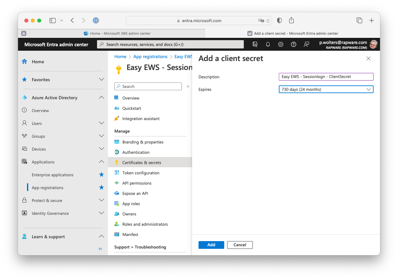Go forward with the Safari forward arrow
The width and height of the screenshot is (398, 279).
click(x=84, y=21)
